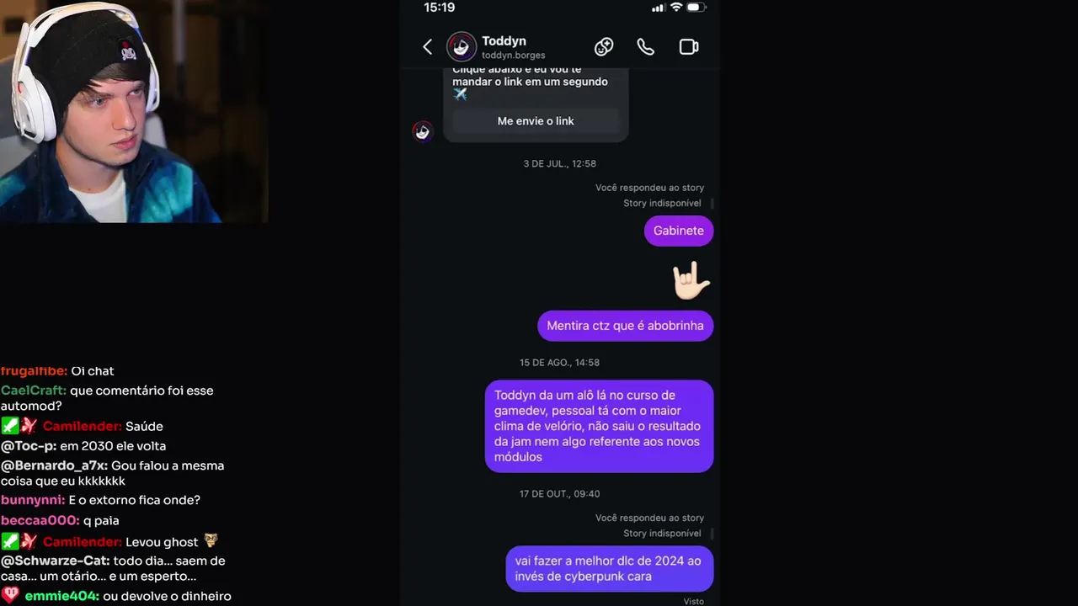1078x606 pixels.
Task: Tap the cyberpunk dlc message bubble
Action: coord(609,569)
